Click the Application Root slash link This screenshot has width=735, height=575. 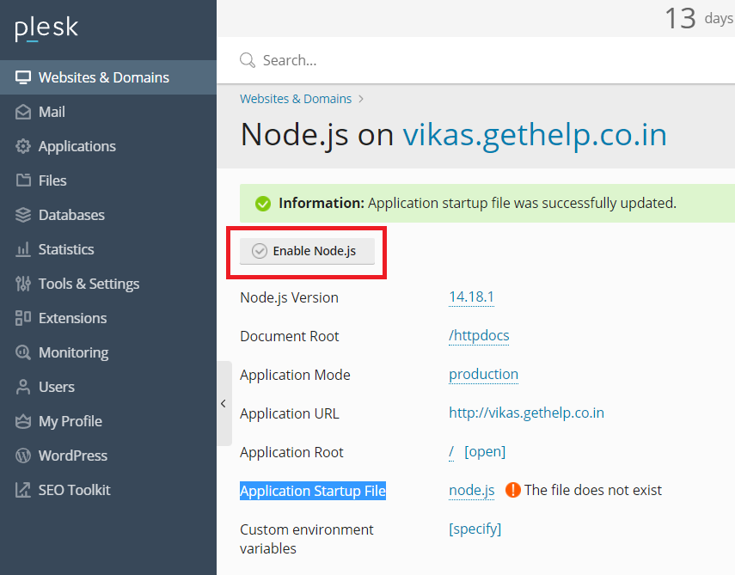451,452
